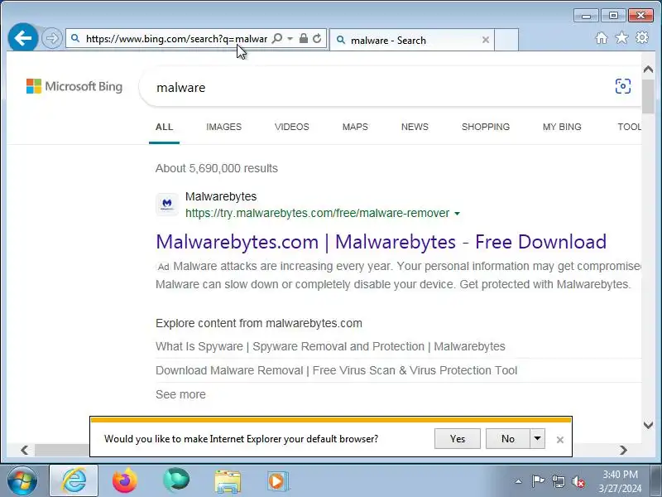The image size is (662, 497).
Task: Open the Tools gear menu
Action: click(642, 37)
